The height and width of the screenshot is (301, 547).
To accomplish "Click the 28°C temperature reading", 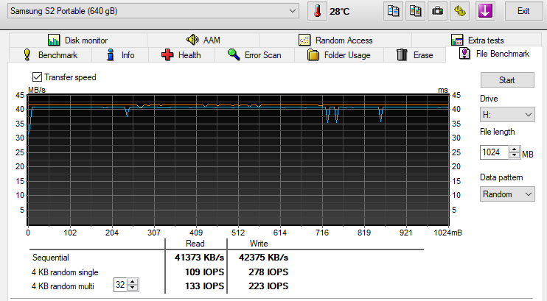I will (339, 12).
